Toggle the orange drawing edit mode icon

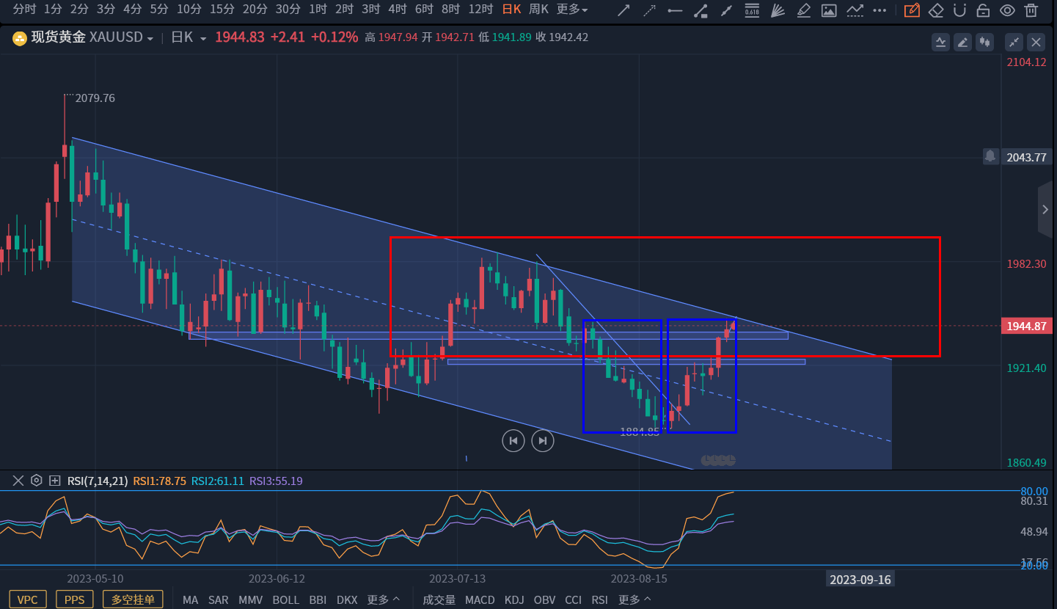pyautogui.click(x=912, y=10)
